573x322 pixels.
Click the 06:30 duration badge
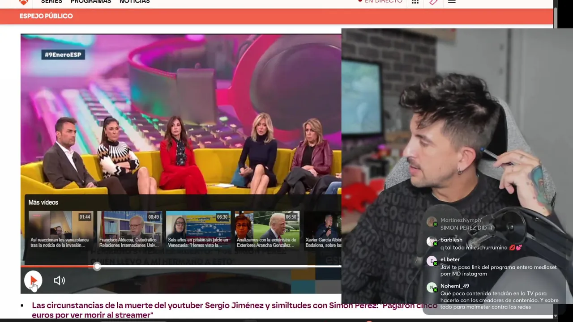[x=222, y=217]
